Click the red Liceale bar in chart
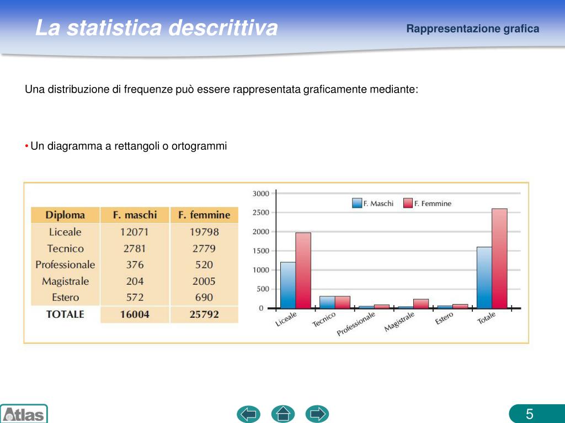The height and width of the screenshot is (423, 565). pyautogui.click(x=303, y=270)
